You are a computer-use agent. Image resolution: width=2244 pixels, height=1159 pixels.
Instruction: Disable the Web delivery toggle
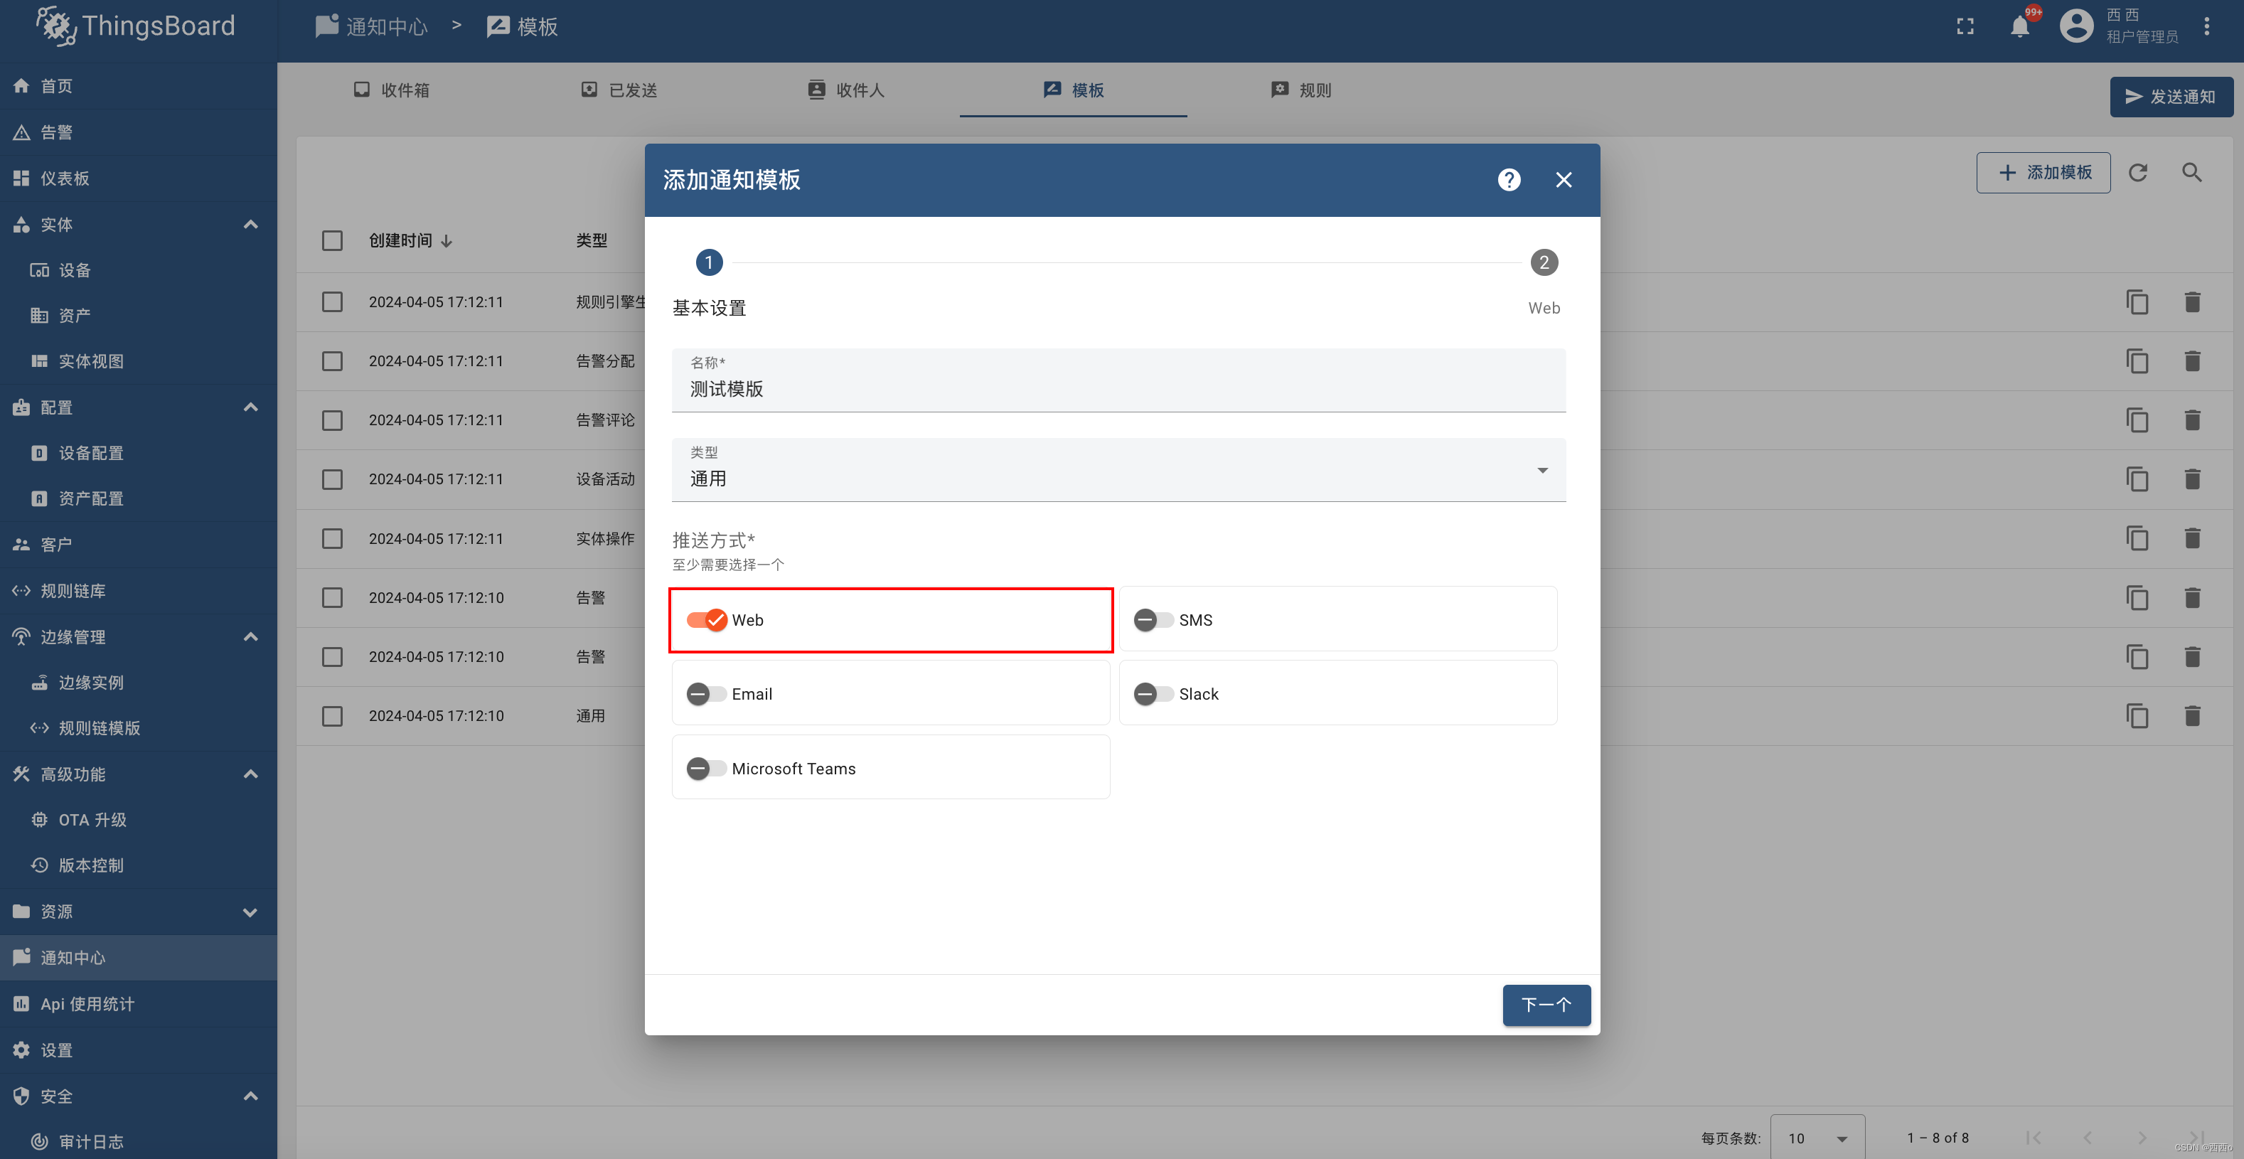point(707,619)
